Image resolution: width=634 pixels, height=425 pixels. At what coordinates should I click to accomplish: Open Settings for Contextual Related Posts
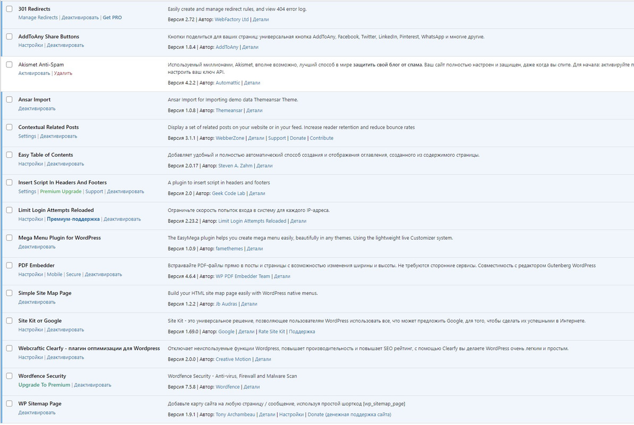pyautogui.click(x=27, y=137)
